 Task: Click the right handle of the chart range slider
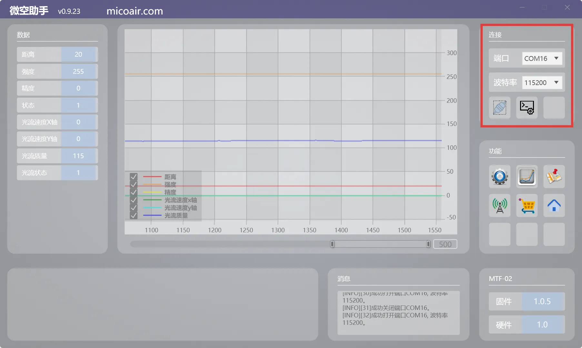tap(428, 244)
